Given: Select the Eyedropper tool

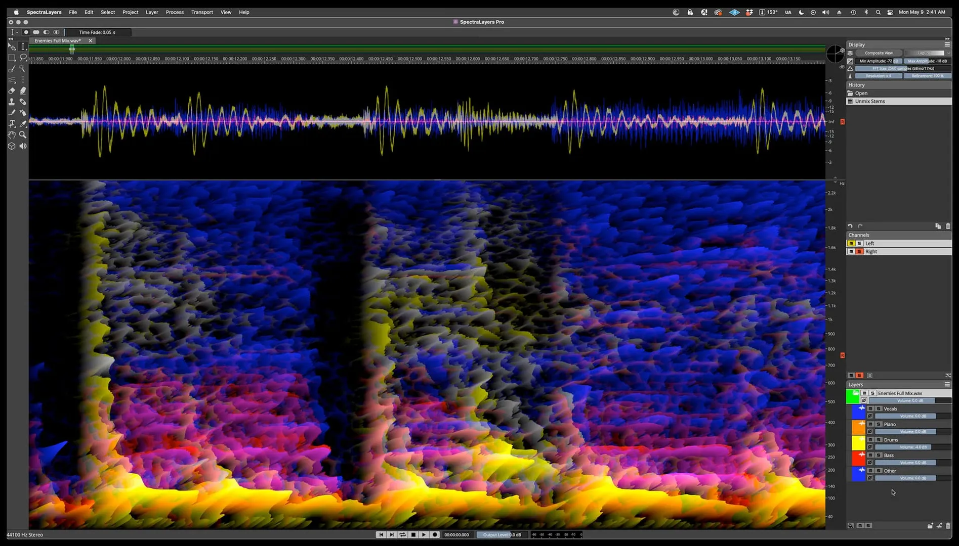Looking at the screenshot, I should click(x=23, y=124).
